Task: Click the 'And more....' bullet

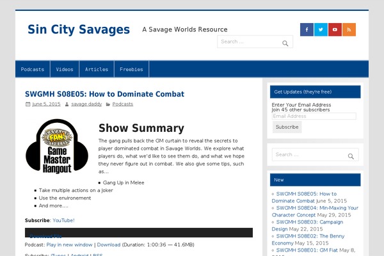Action: [x=54, y=206]
